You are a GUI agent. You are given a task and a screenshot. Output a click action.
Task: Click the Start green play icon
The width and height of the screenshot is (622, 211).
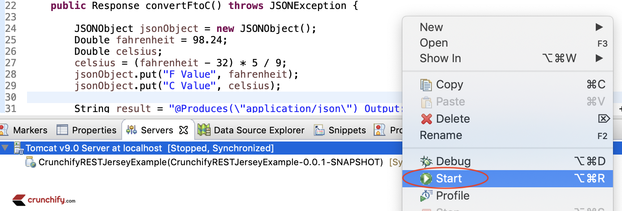point(426,179)
